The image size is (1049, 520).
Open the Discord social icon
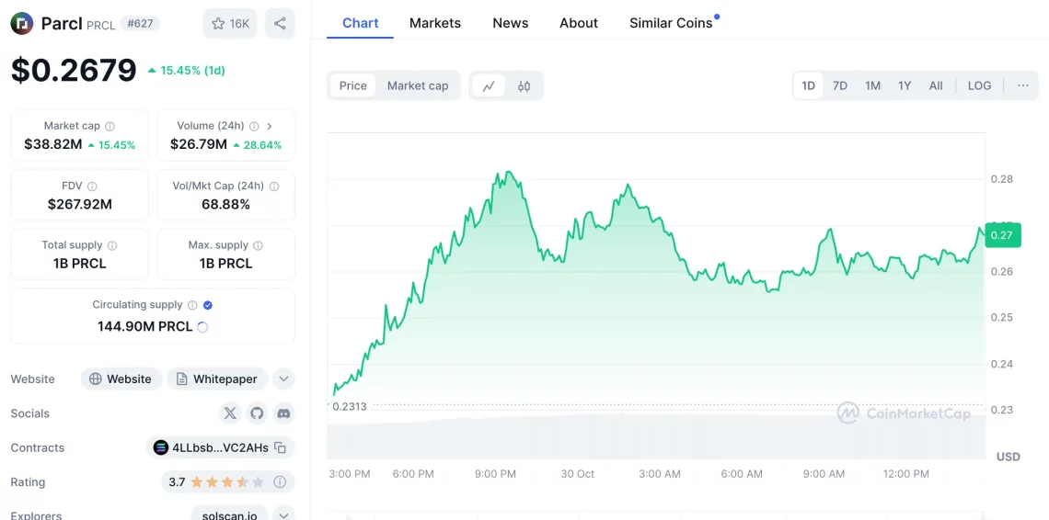pyautogui.click(x=283, y=413)
